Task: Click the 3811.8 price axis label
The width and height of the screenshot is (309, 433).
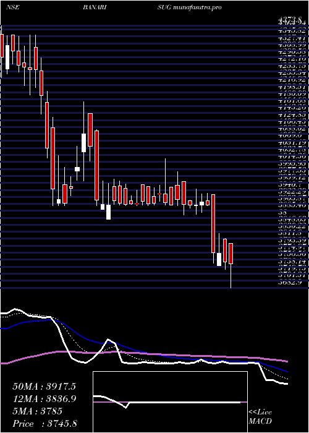Action: pos(289,233)
